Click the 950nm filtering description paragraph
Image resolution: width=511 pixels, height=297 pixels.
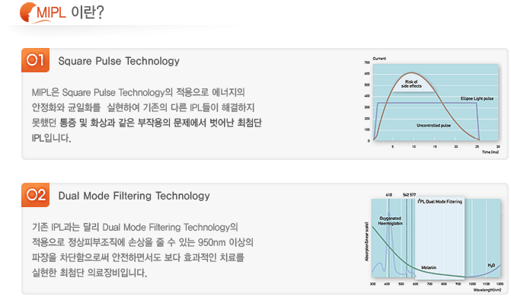142,250
